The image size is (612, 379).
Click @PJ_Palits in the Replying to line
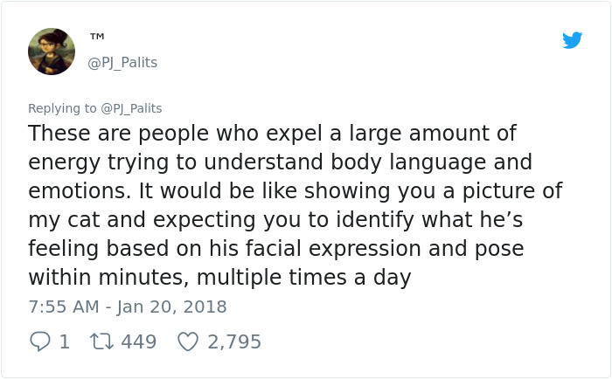click(131, 108)
